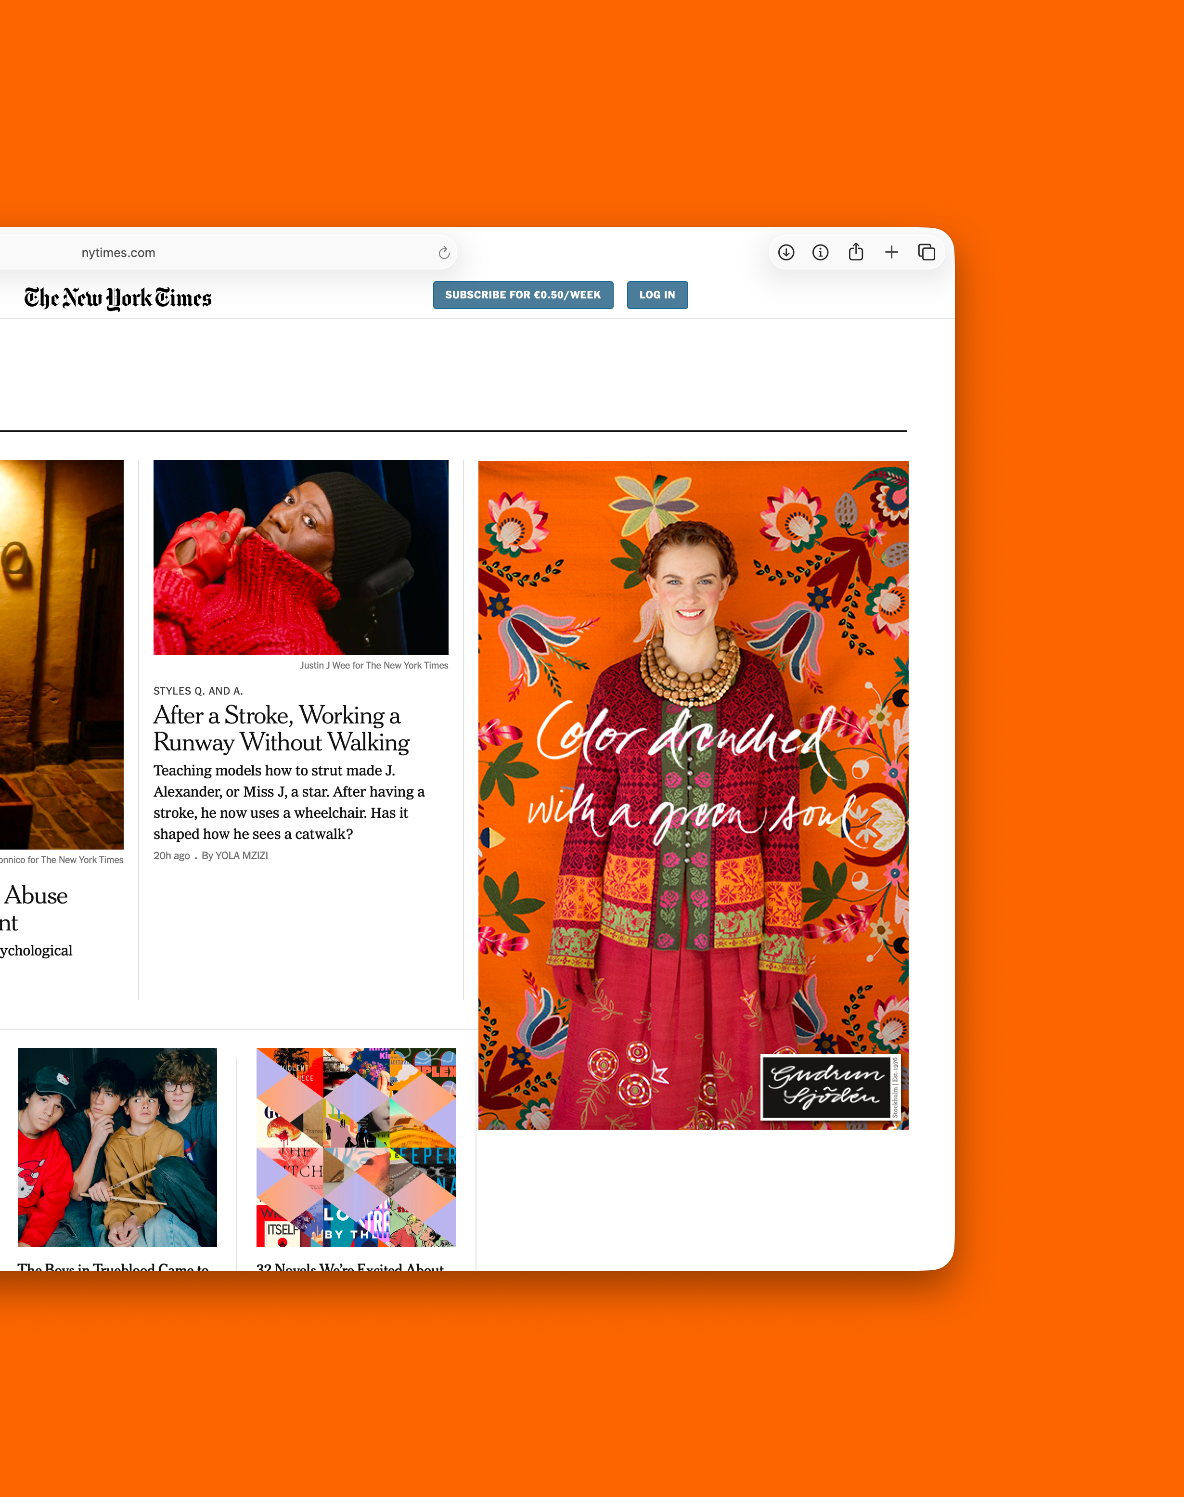The width and height of the screenshot is (1184, 1497).
Task: Select the address bar showing nytimes.com
Action: (x=208, y=252)
